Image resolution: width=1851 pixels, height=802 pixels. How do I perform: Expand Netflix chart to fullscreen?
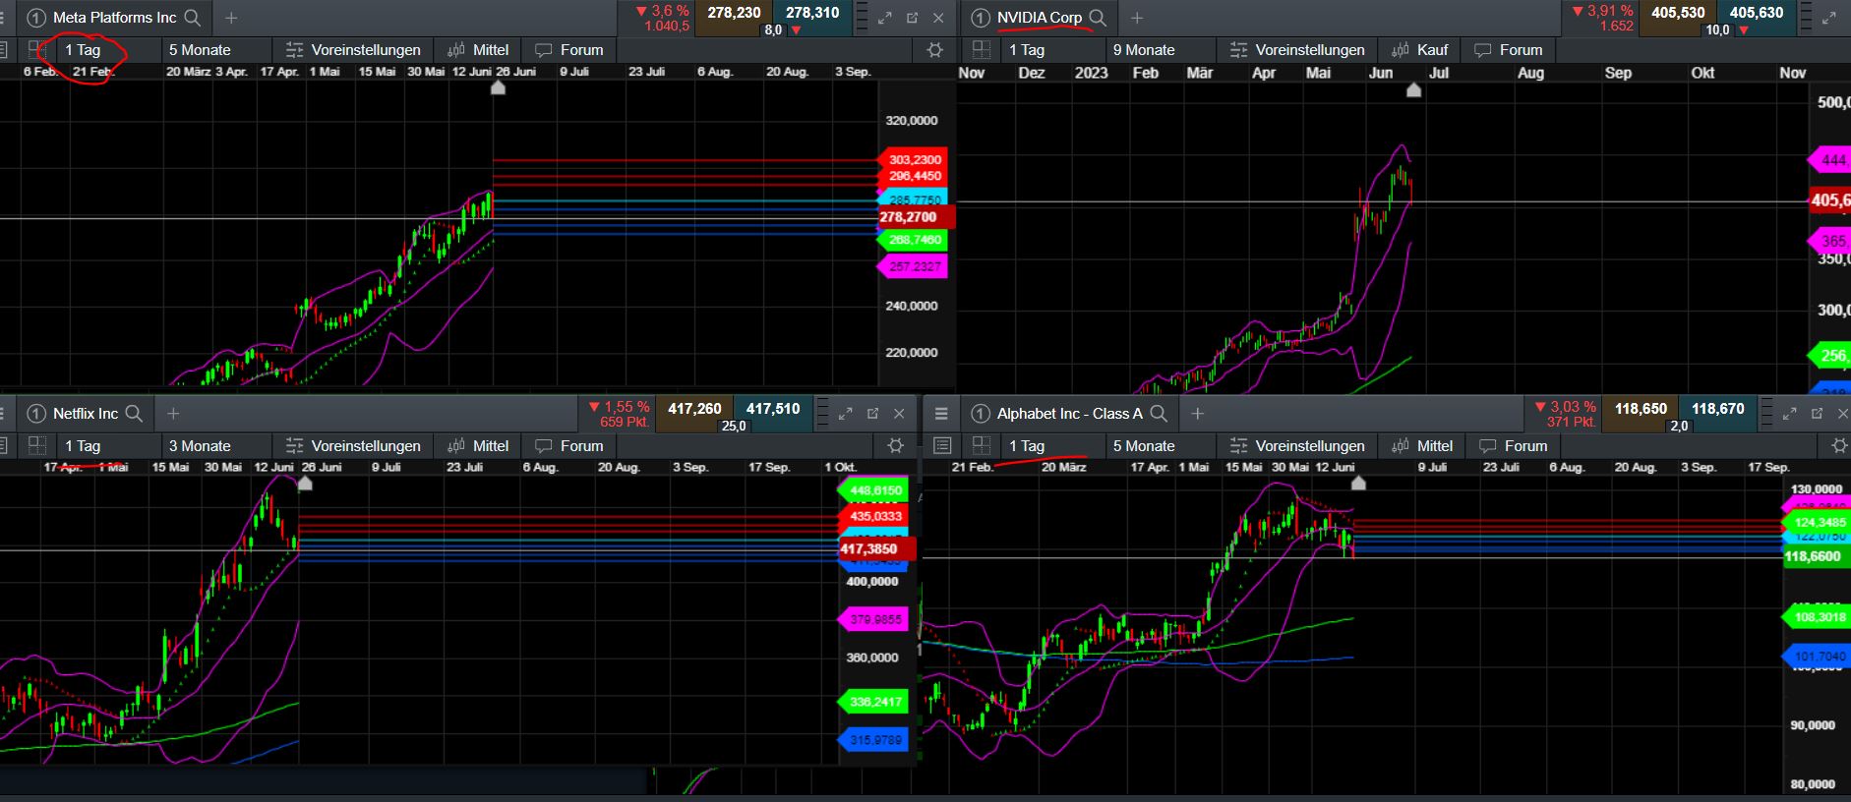tap(845, 414)
